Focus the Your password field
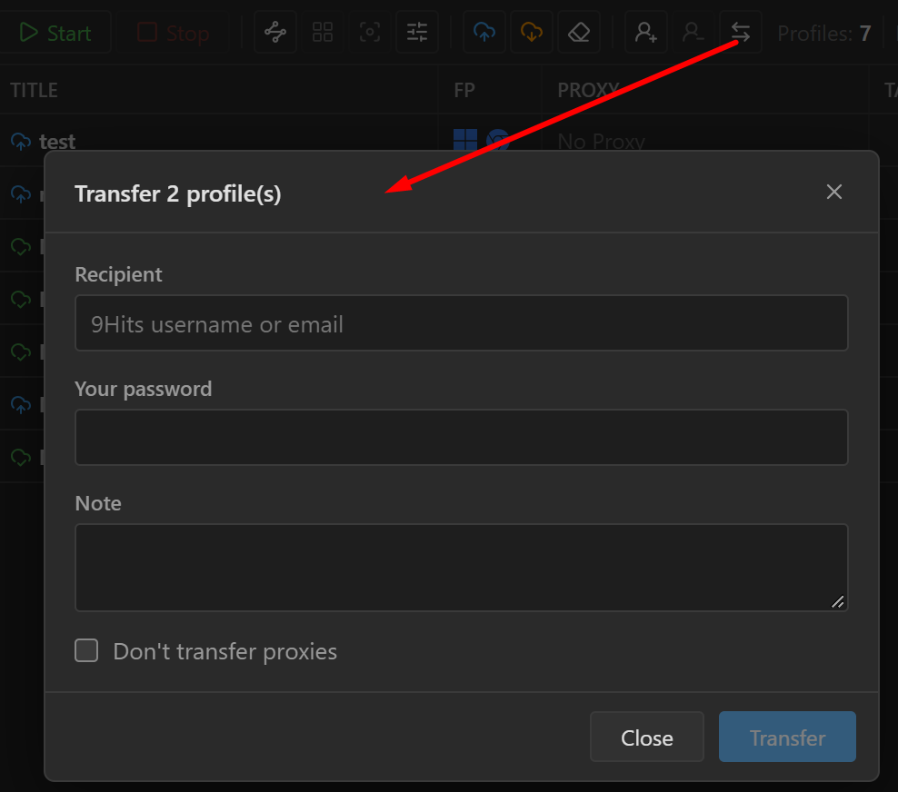898x792 pixels. coord(462,437)
